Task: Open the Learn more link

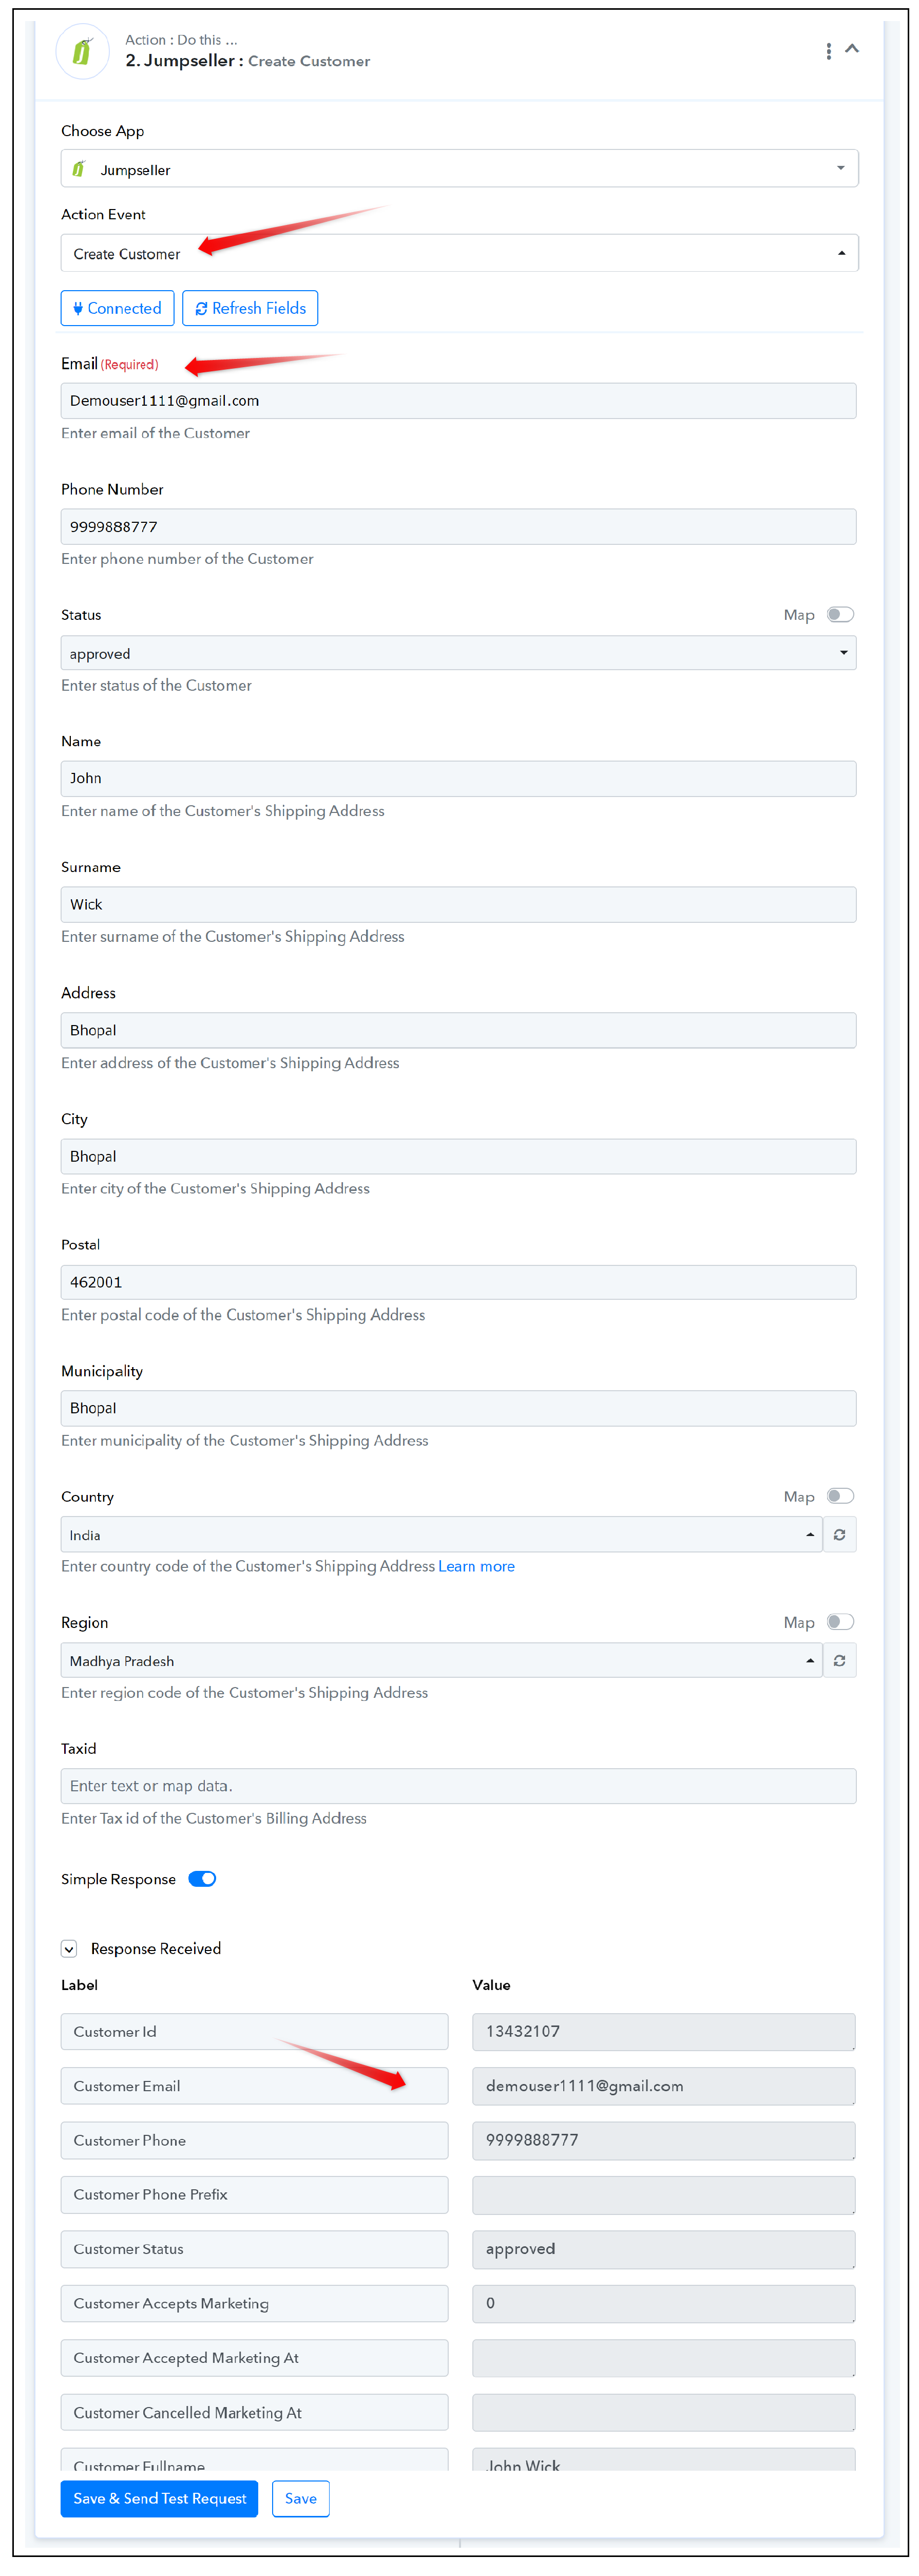Action: pos(476,1567)
